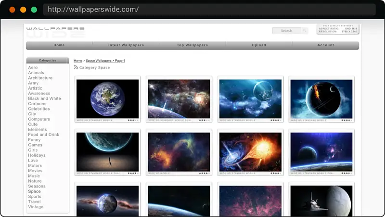Focus the Search input field
This screenshot has width=385, height=217.
point(286,31)
